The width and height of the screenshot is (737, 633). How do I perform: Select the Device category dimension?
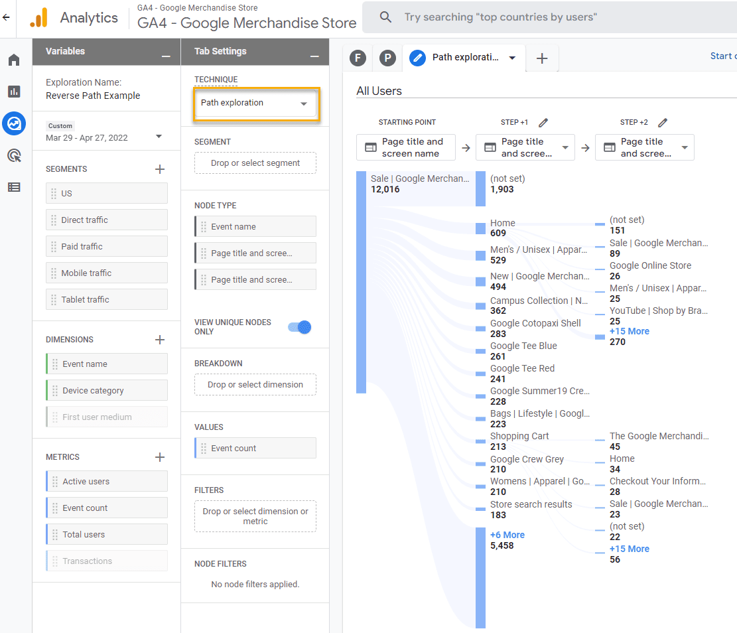[x=107, y=390]
